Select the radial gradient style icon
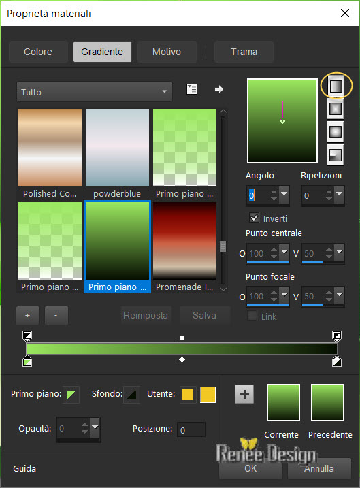Viewport: 360px width, 488px height. pyautogui.click(x=336, y=155)
